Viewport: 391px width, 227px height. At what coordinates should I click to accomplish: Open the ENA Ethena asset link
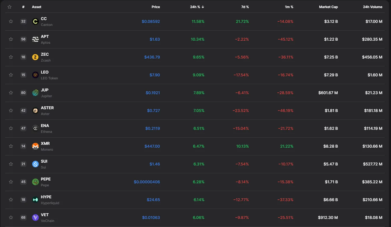click(45, 126)
